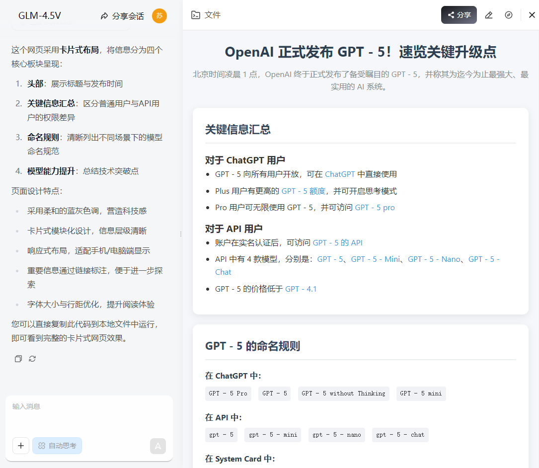The height and width of the screenshot is (468, 539).
Task: Click the 页面设计特点 text line
Action: tap(37, 191)
